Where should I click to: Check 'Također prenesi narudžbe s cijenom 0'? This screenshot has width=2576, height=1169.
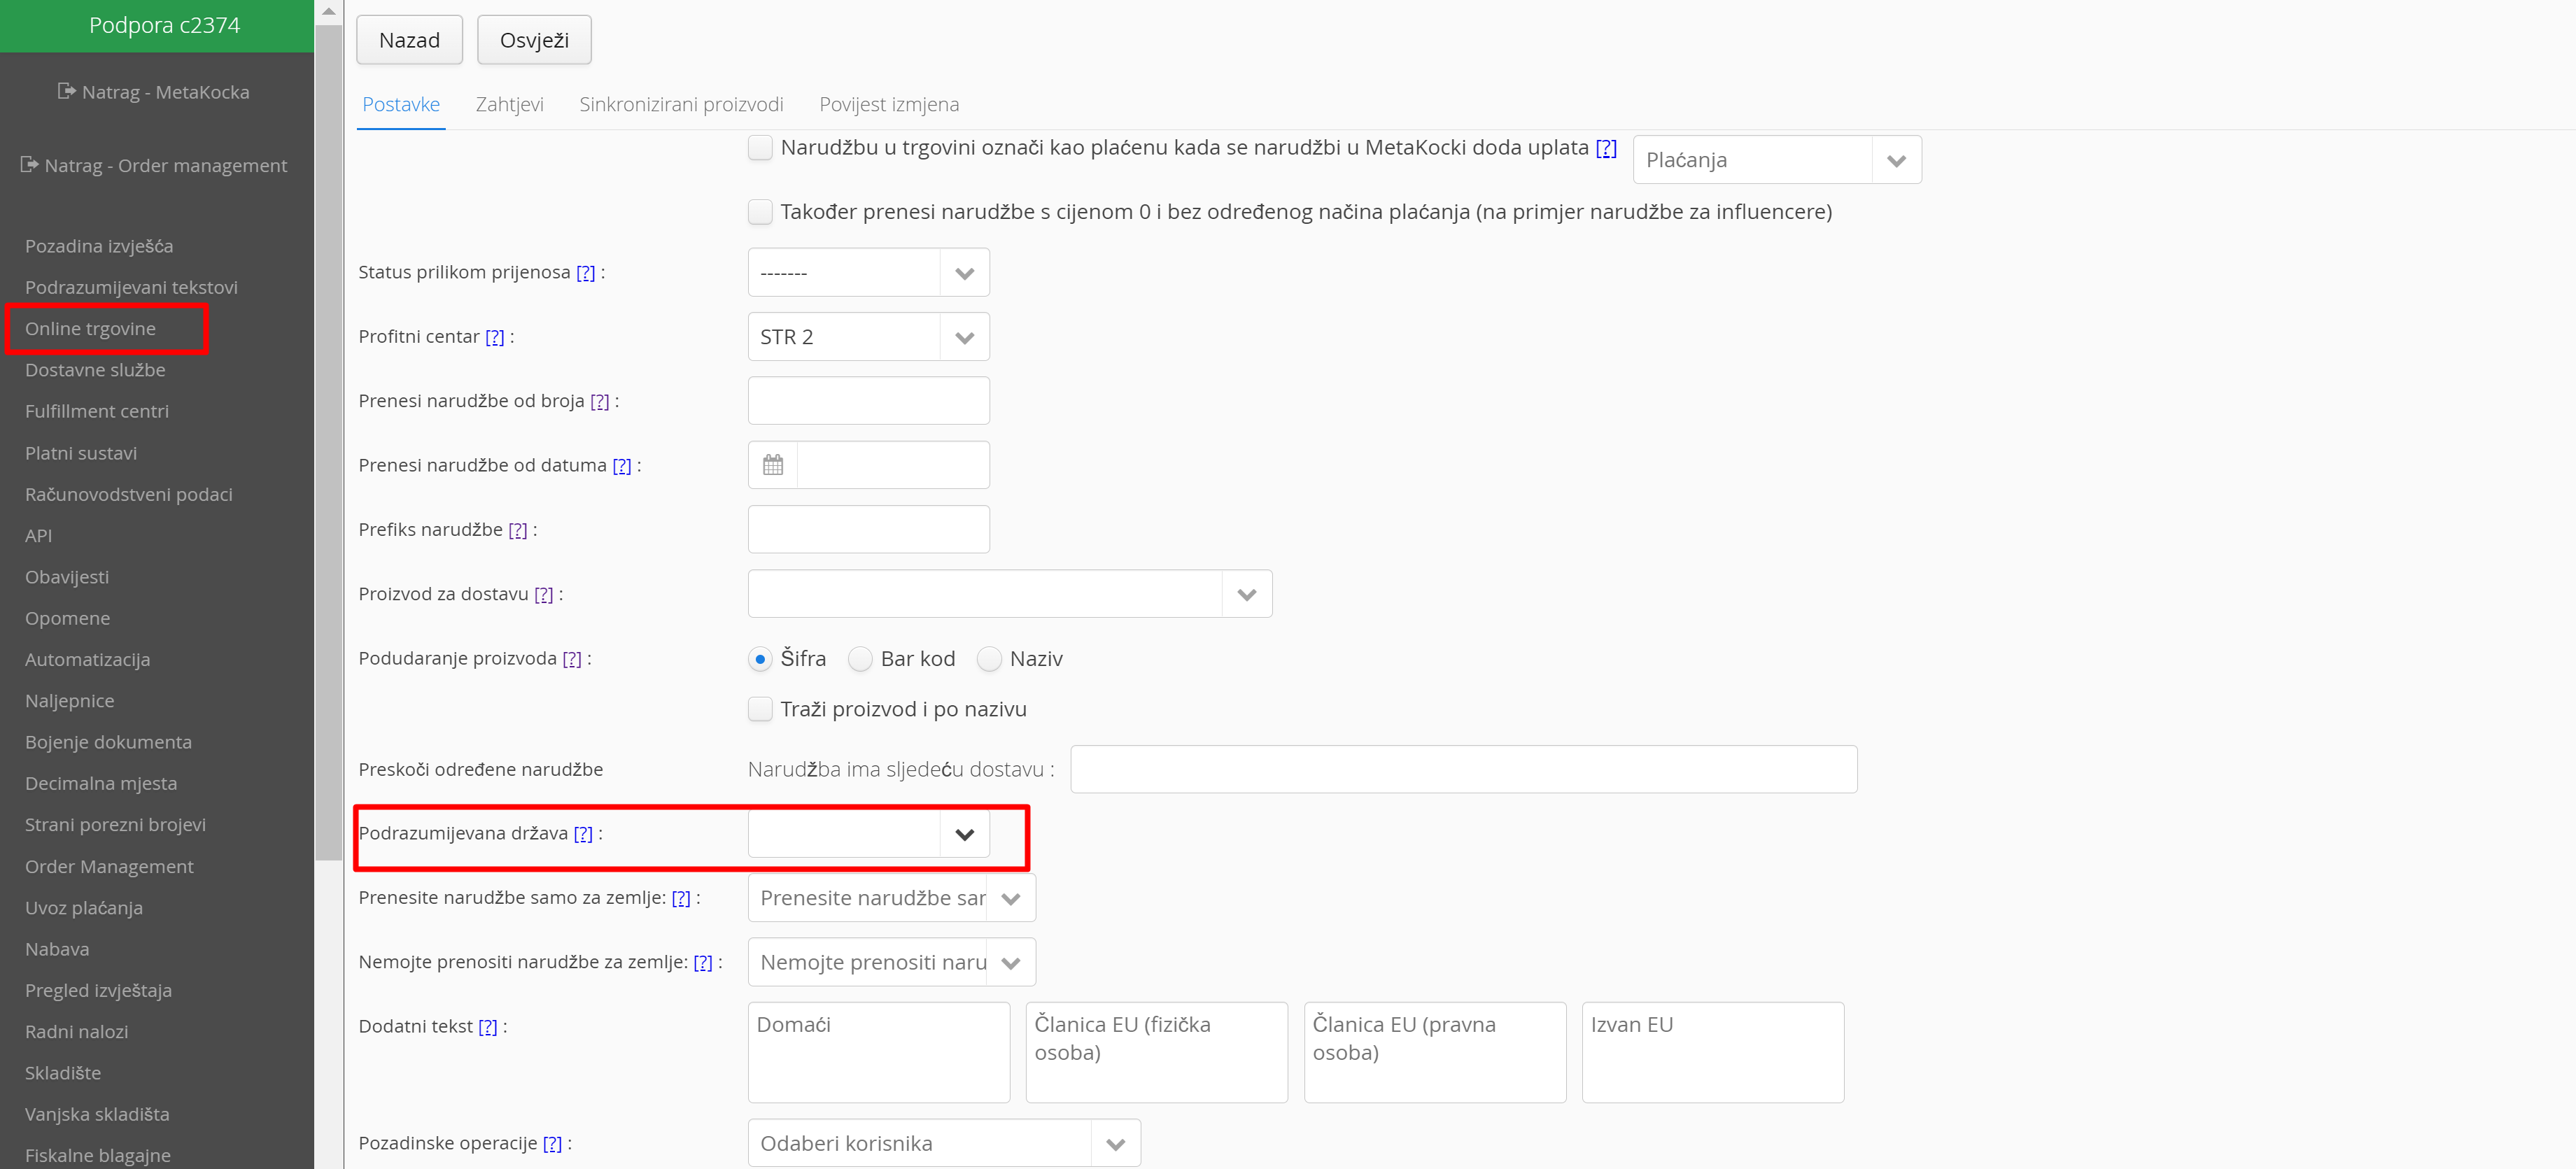click(x=760, y=212)
